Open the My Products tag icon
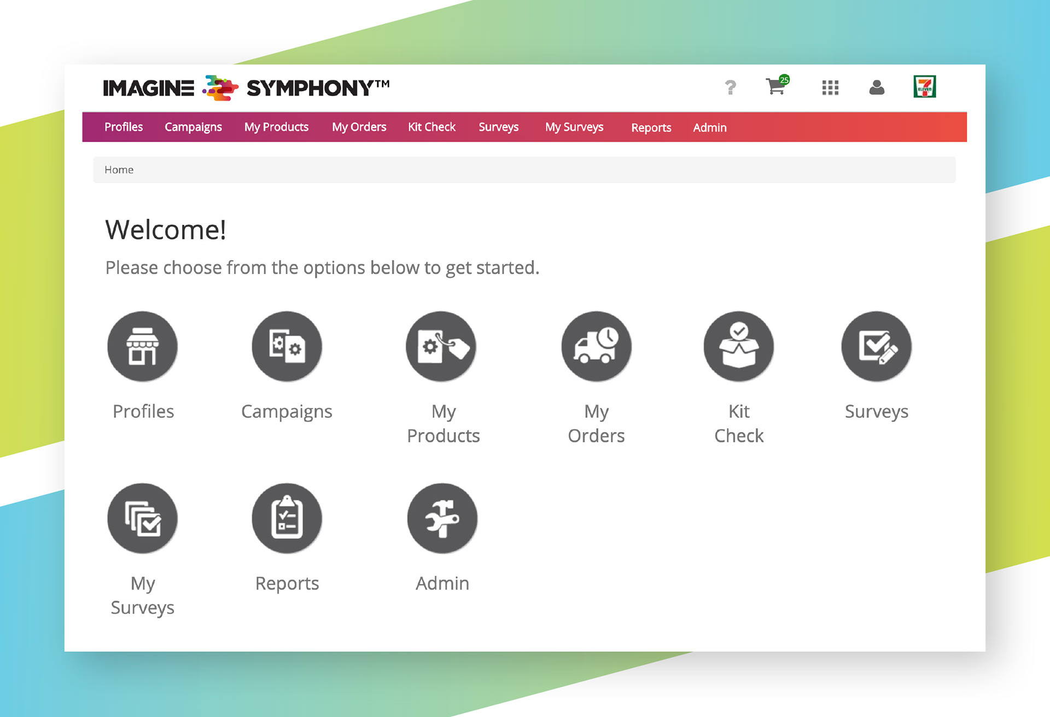 (x=441, y=346)
